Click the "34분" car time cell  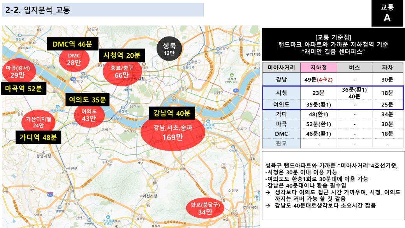(387, 114)
